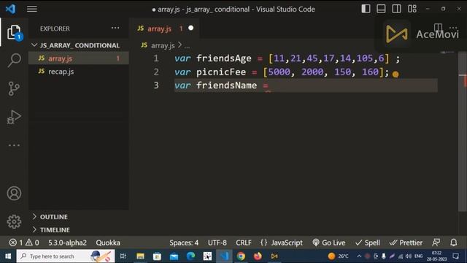Change encoding via UTF-8
Viewport: 467px width, 263px height.
click(217, 243)
